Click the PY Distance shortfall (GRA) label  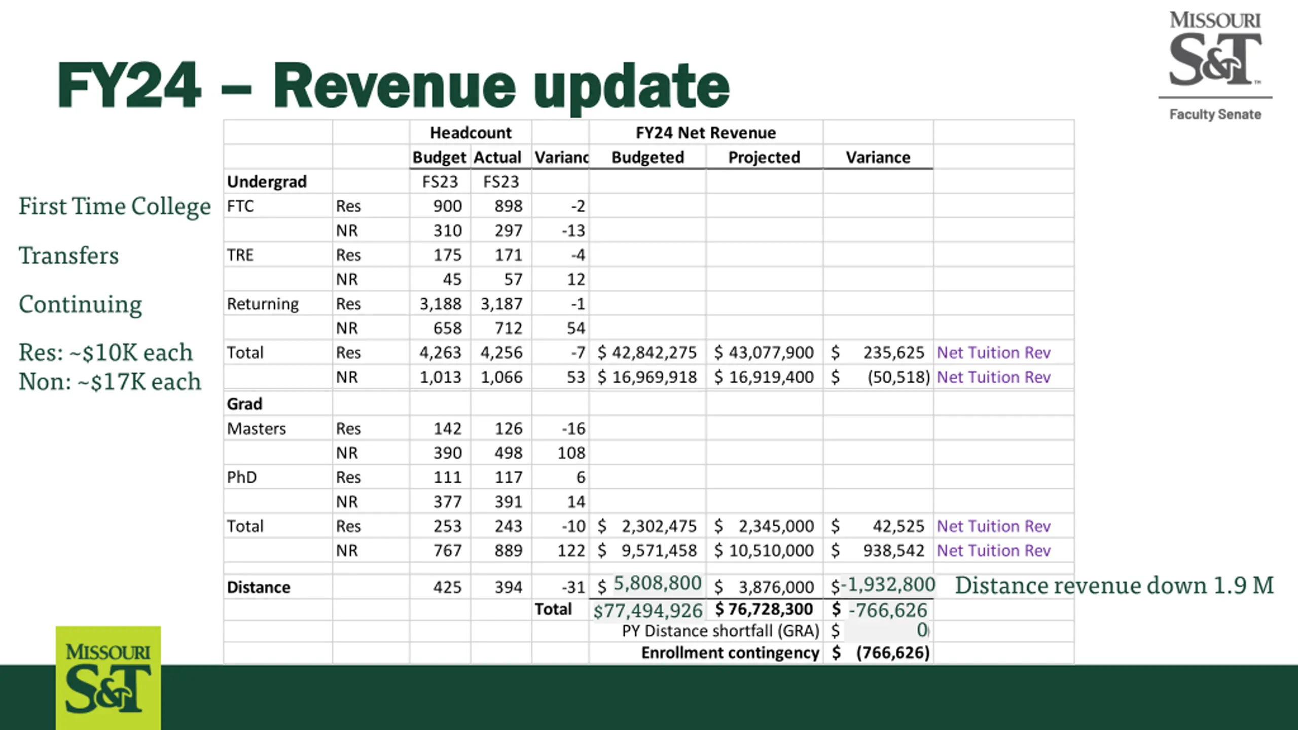pos(720,631)
